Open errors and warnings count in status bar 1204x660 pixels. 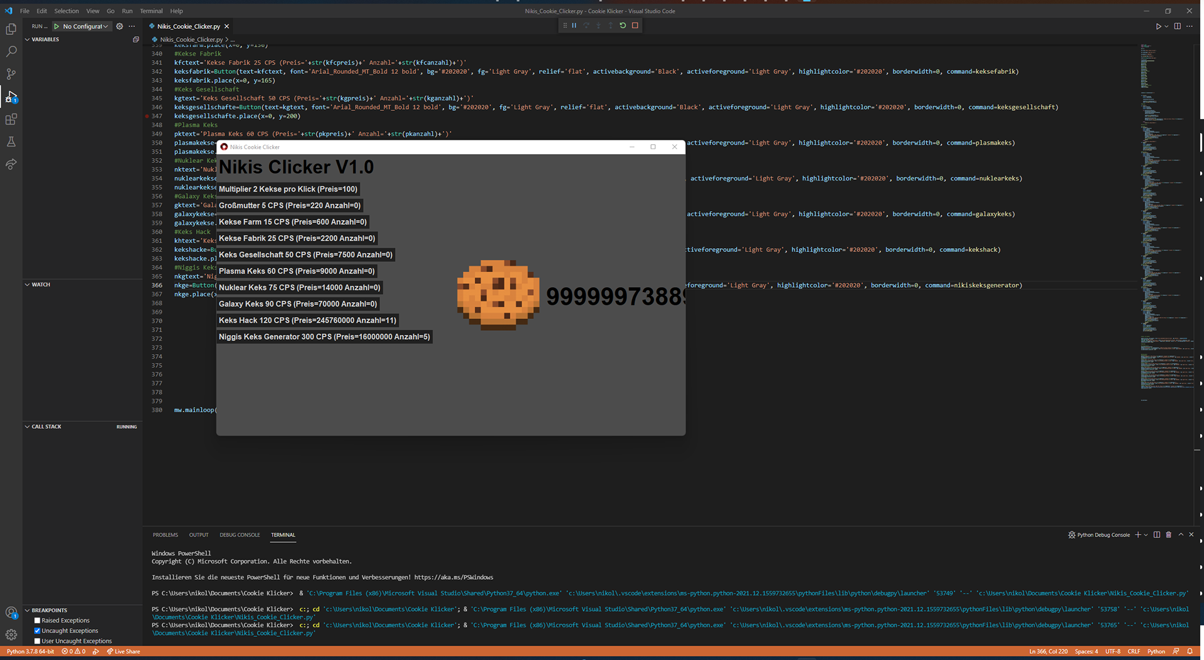pyautogui.click(x=73, y=652)
